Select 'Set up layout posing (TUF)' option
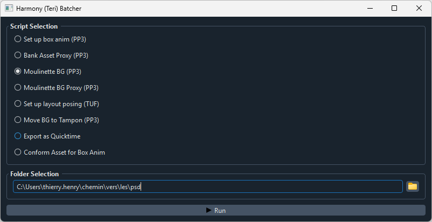The width and height of the screenshot is (432, 222). (18, 104)
